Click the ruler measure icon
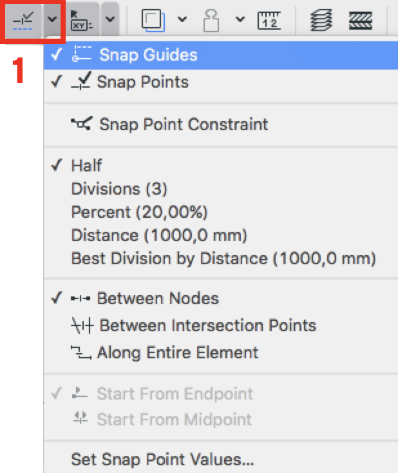Viewport: 398px width, 473px height. 269,21
